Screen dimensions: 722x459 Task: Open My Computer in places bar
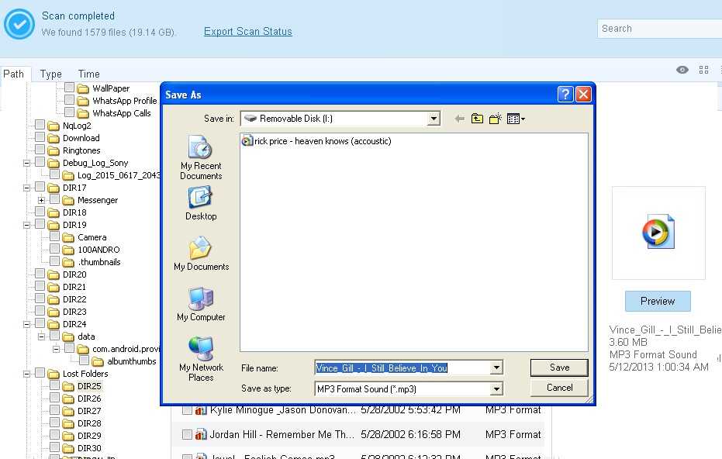pyautogui.click(x=201, y=304)
